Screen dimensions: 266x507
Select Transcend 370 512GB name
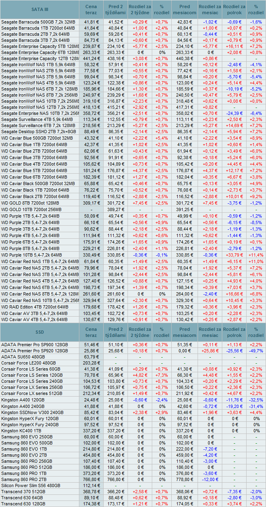pyautogui.click(x=23, y=492)
